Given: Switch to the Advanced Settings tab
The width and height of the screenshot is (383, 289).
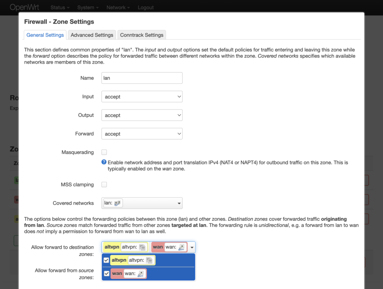Looking at the screenshot, I should 92,35.
